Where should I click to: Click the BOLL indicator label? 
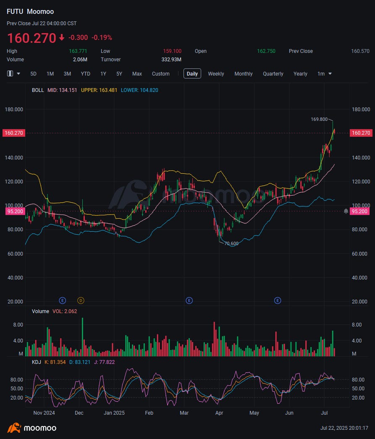click(x=38, y=90)
